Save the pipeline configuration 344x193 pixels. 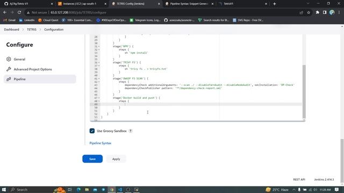point(92,159)
